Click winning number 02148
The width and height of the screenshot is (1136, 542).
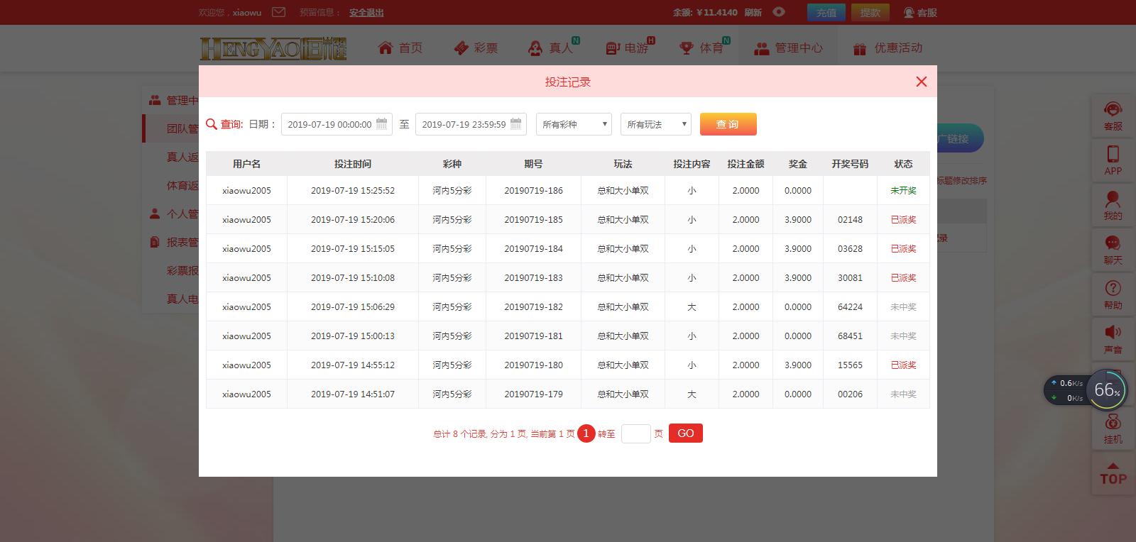point(850,220)
